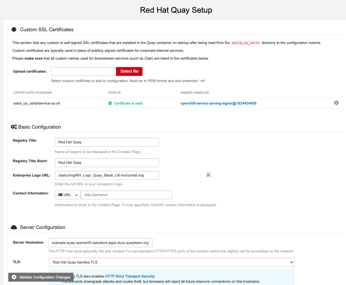Screen dimensions: 346x285
Task: Open the HTTP Strict Transport Security link
Action: (x=130, y=276)
